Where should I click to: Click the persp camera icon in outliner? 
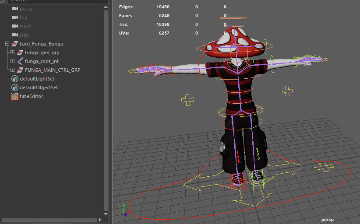14,9
